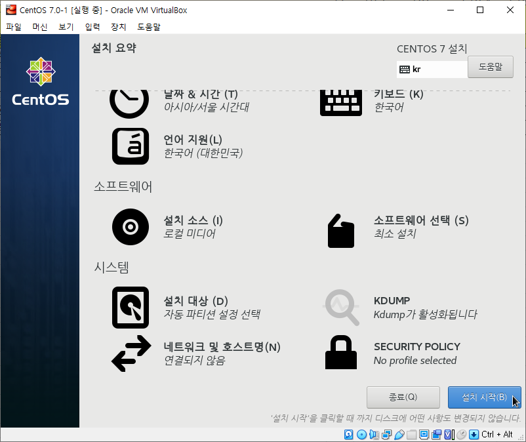Open Software Selection package icon
Screen dimensions: 526x442
(x=341, y=231)
